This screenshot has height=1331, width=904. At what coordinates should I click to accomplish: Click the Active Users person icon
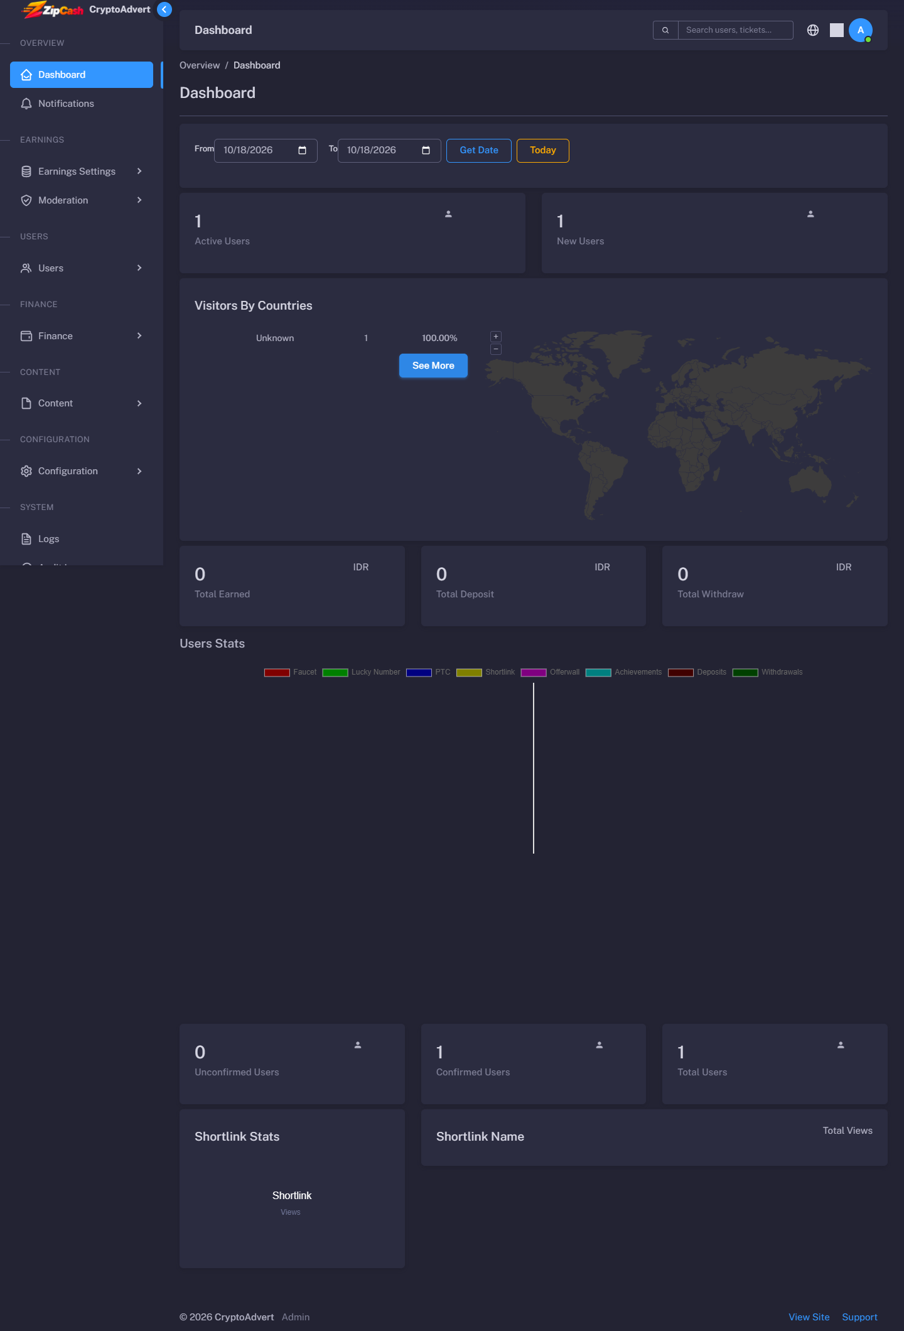tap(448, 214)
